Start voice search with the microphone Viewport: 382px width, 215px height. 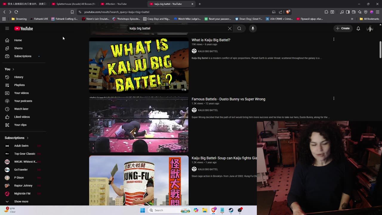[x=253, y=28]
